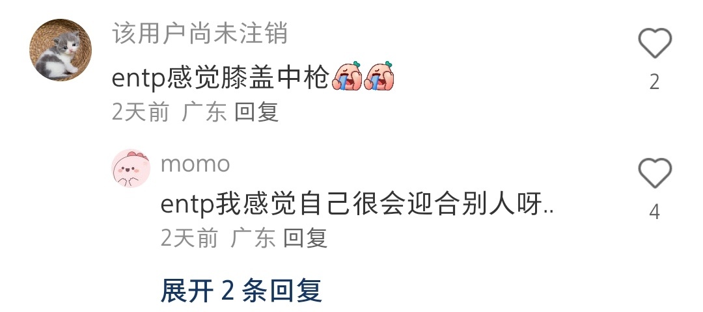Select the comment text entp感觉膝盖中枪
Image resolution: width=703 pixels, height=312 pixels.
tap(220, 78)
